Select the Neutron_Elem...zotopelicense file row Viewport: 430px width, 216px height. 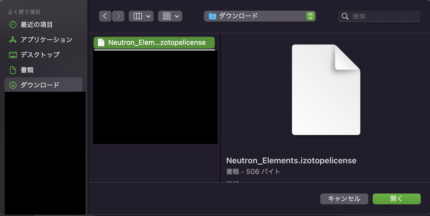pyautogui.click(x=154, y=43)
